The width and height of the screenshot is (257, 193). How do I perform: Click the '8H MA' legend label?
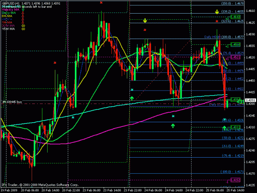[x=7, y=16]
